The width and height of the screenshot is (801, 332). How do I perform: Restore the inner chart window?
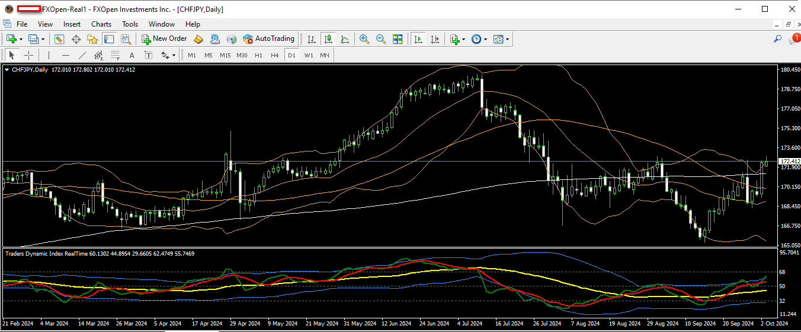789,24
